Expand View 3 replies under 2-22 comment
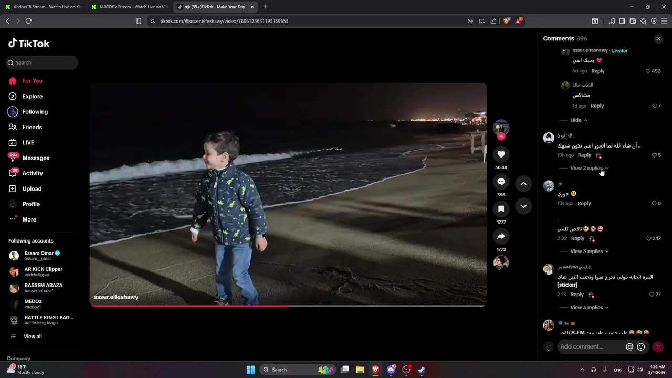The image size is (672, 378). (590, 251)
